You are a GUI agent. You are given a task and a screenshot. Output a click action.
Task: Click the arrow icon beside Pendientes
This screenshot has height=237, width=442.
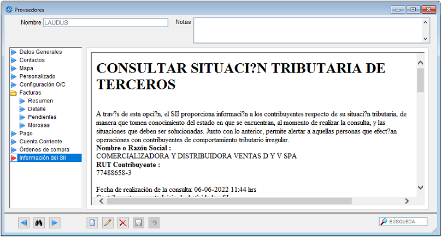tap(22, 117)
